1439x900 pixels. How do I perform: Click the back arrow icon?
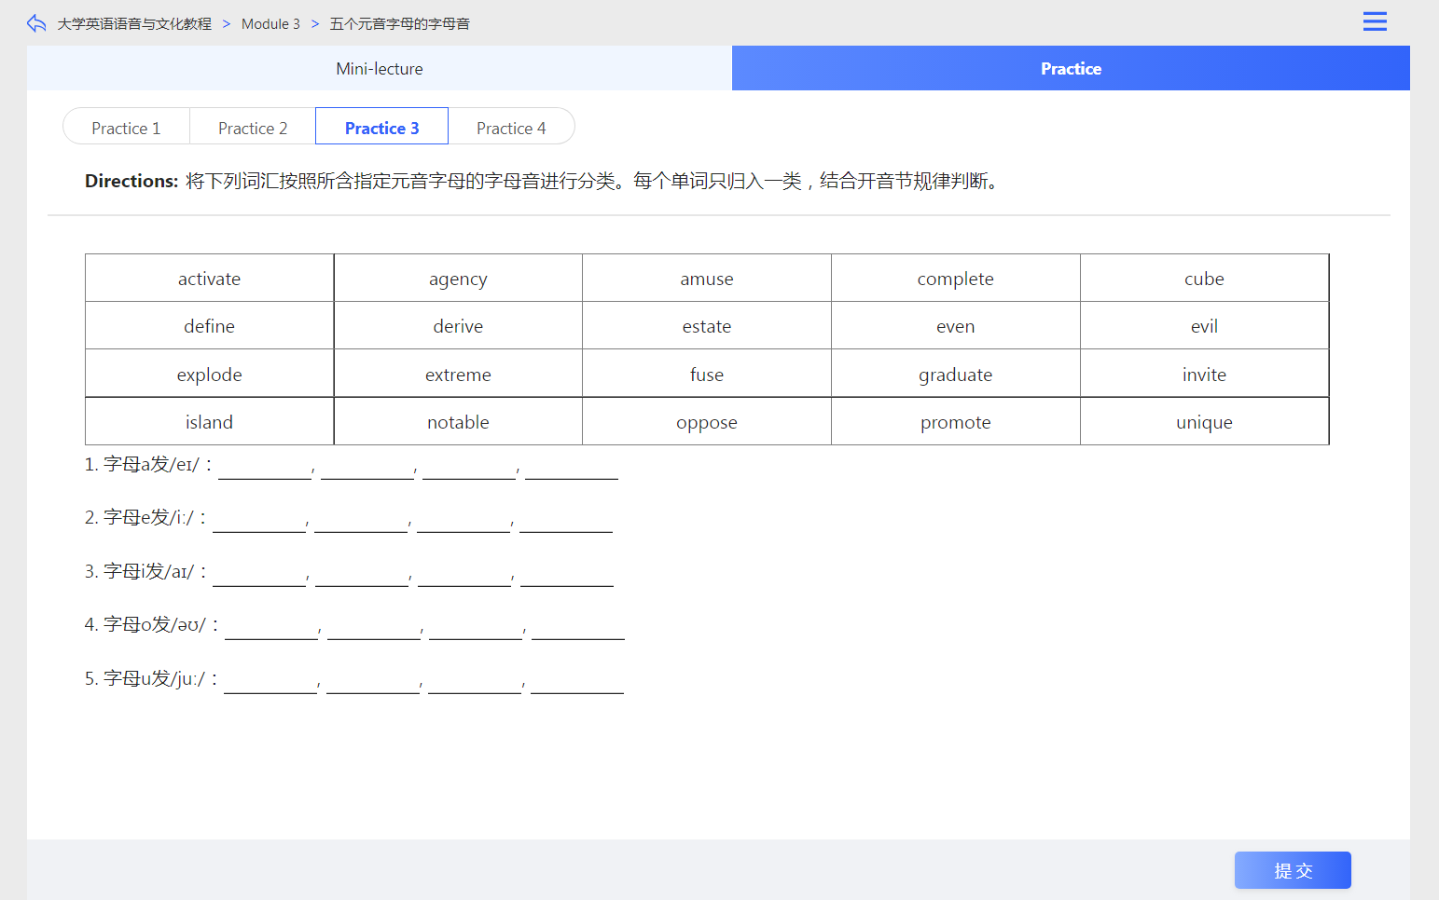pyautogui.click(x=36, y=23)
